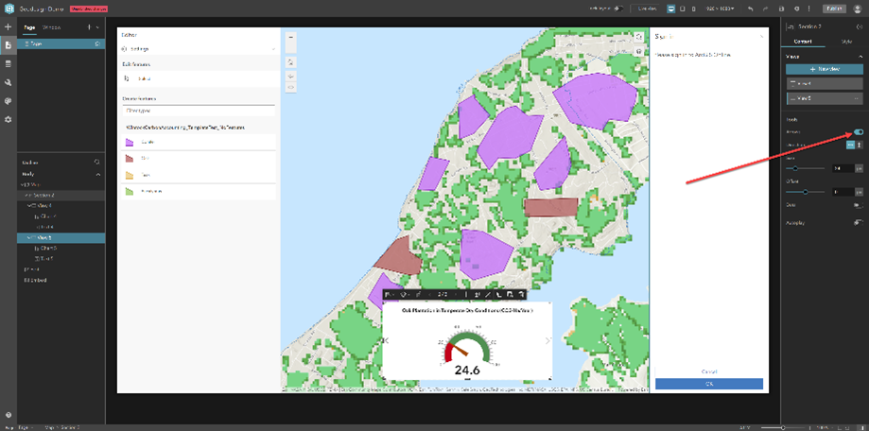The height and width of the screenshot is (431, 869).
Task: Select vertical direction option
Action: pyautogui.click(x=859, y=145)
